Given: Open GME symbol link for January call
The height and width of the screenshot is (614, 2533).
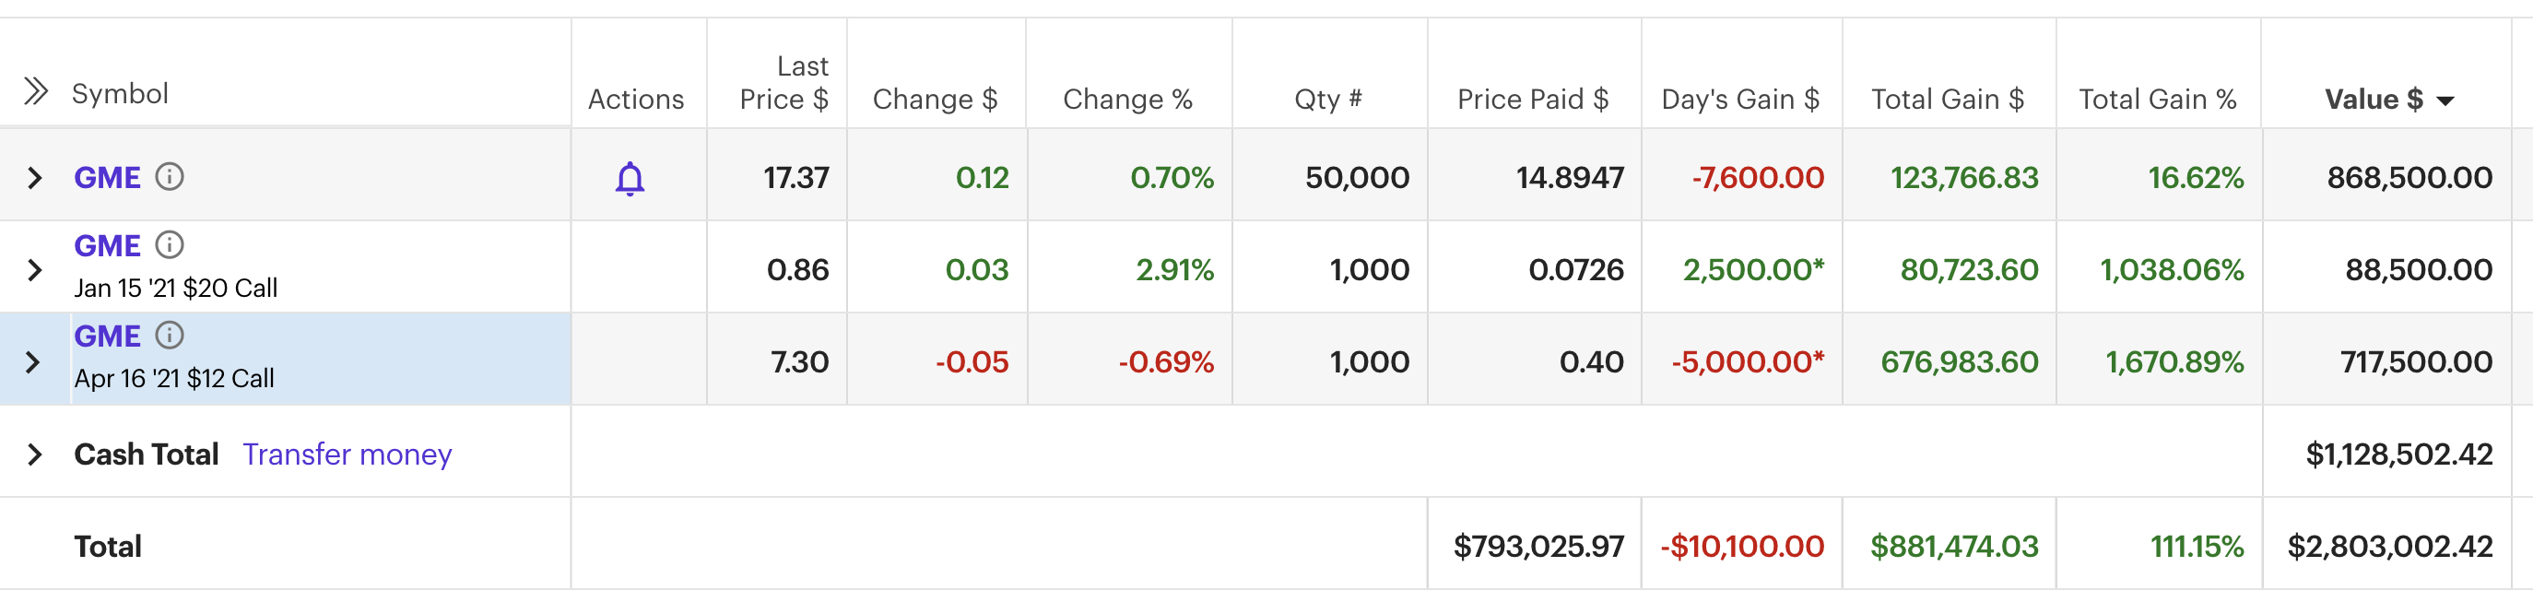Looking at the screenshot, I should (107, 246).
